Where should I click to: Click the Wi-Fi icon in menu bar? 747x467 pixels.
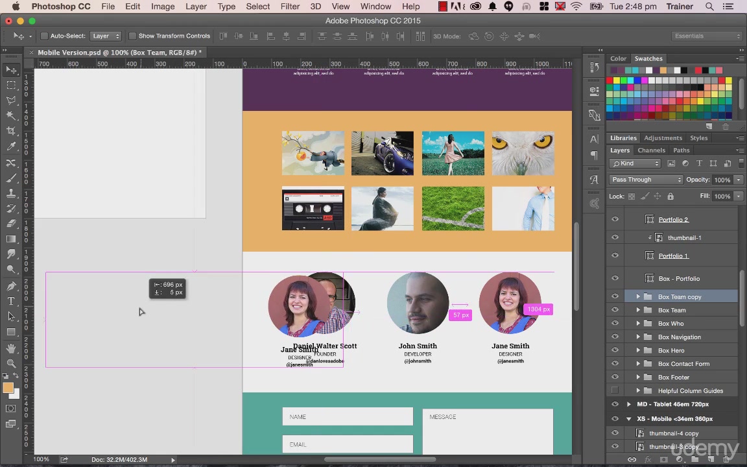[x=576, y=6]
